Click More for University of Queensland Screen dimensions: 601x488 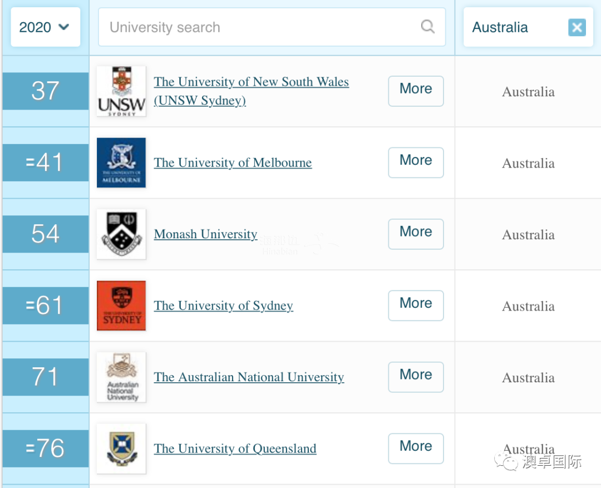(416, 448)
